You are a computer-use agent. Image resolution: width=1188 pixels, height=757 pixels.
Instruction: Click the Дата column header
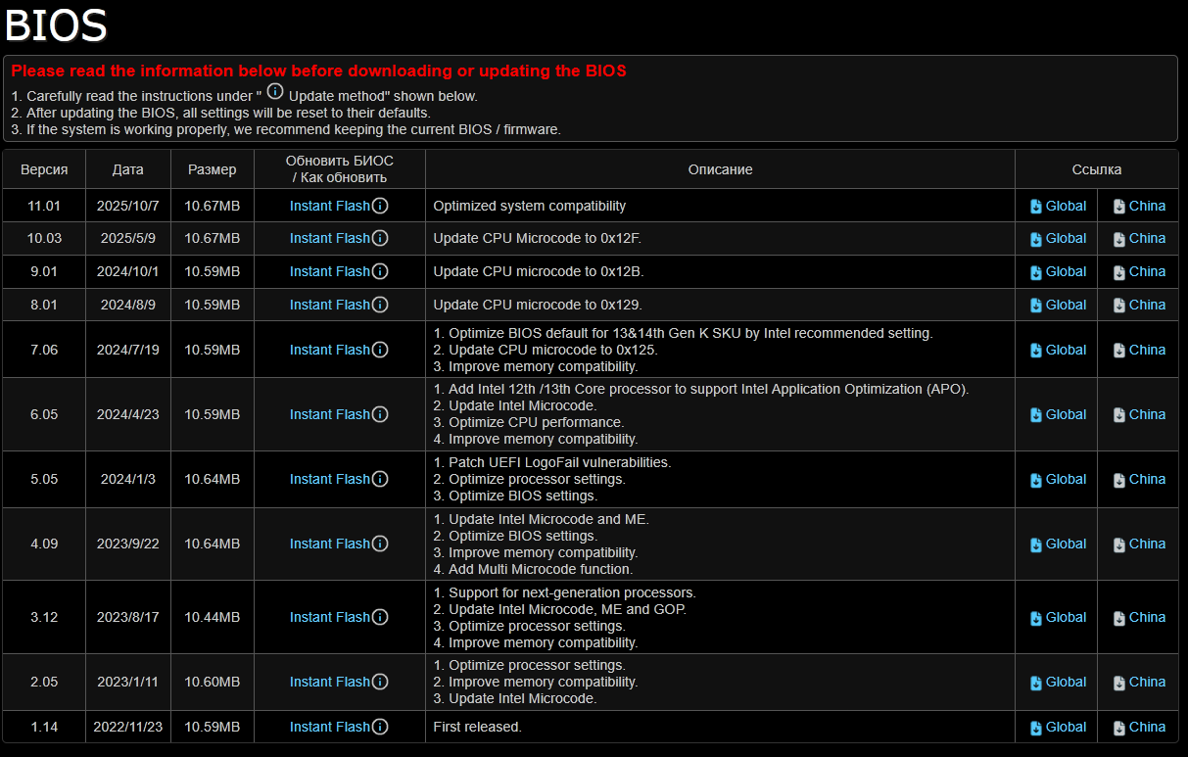pos(127,169)
